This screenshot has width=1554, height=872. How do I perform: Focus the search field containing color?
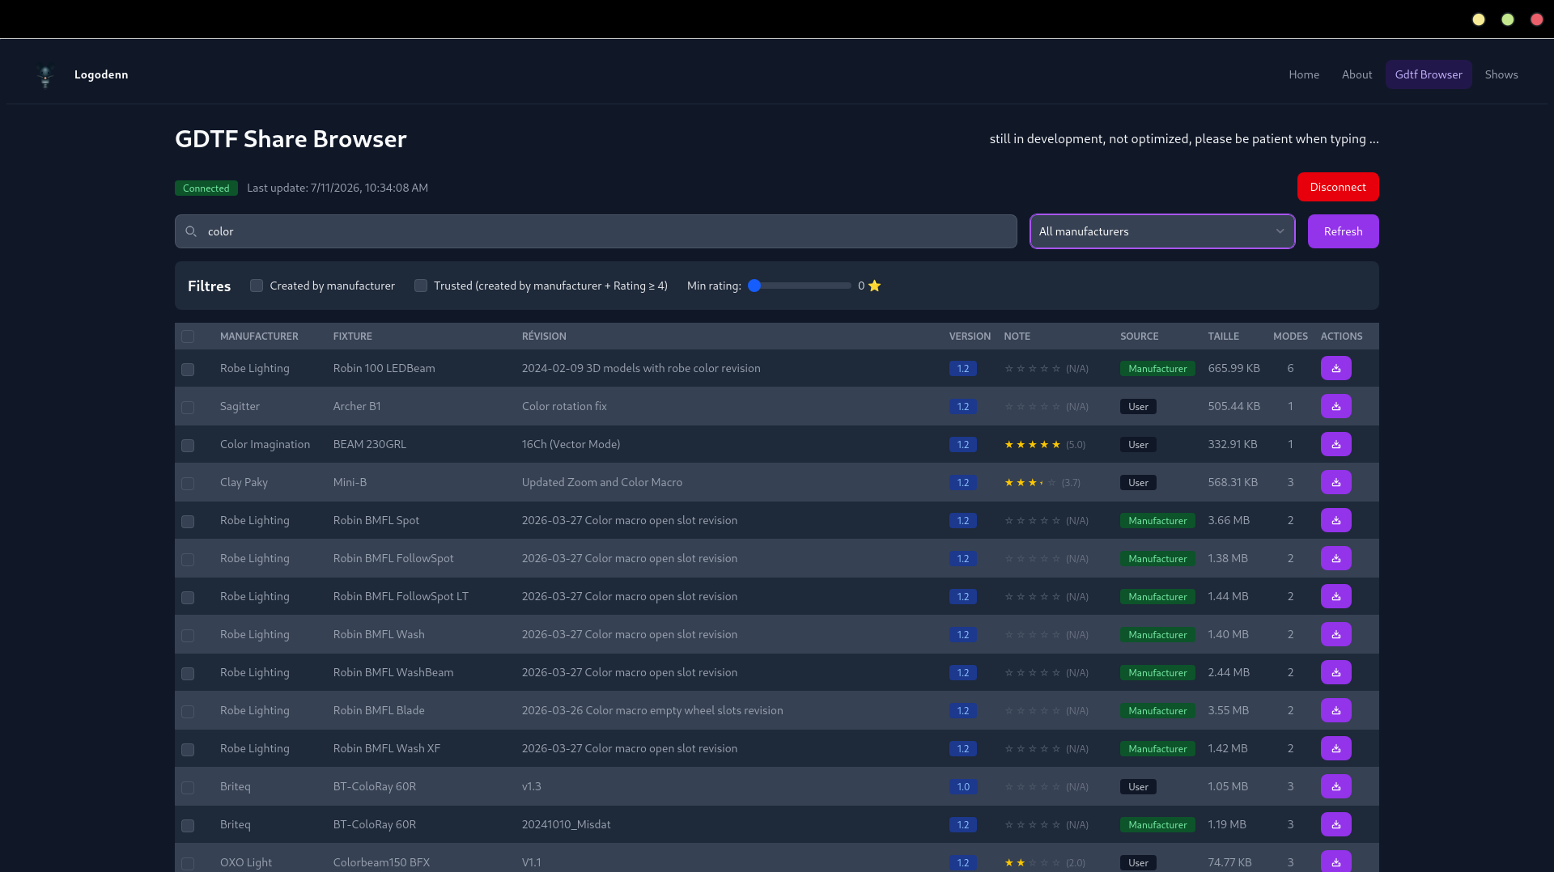click(596, 231)
